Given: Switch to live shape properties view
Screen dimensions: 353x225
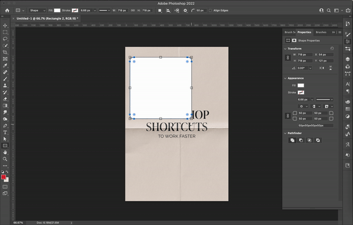Looking at the screenshot, I should click(288, 40).
